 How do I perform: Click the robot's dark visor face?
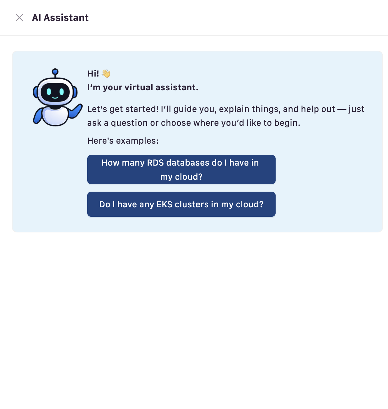55,92
